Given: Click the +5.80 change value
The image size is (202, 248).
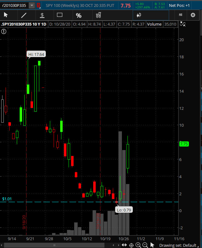Looking at the screenshot, I should (x=139, y=4).
